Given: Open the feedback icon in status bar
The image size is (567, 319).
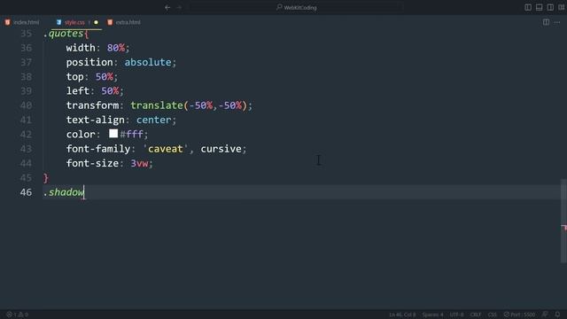Looking at the screenshot, I should [x=545, y=315].
